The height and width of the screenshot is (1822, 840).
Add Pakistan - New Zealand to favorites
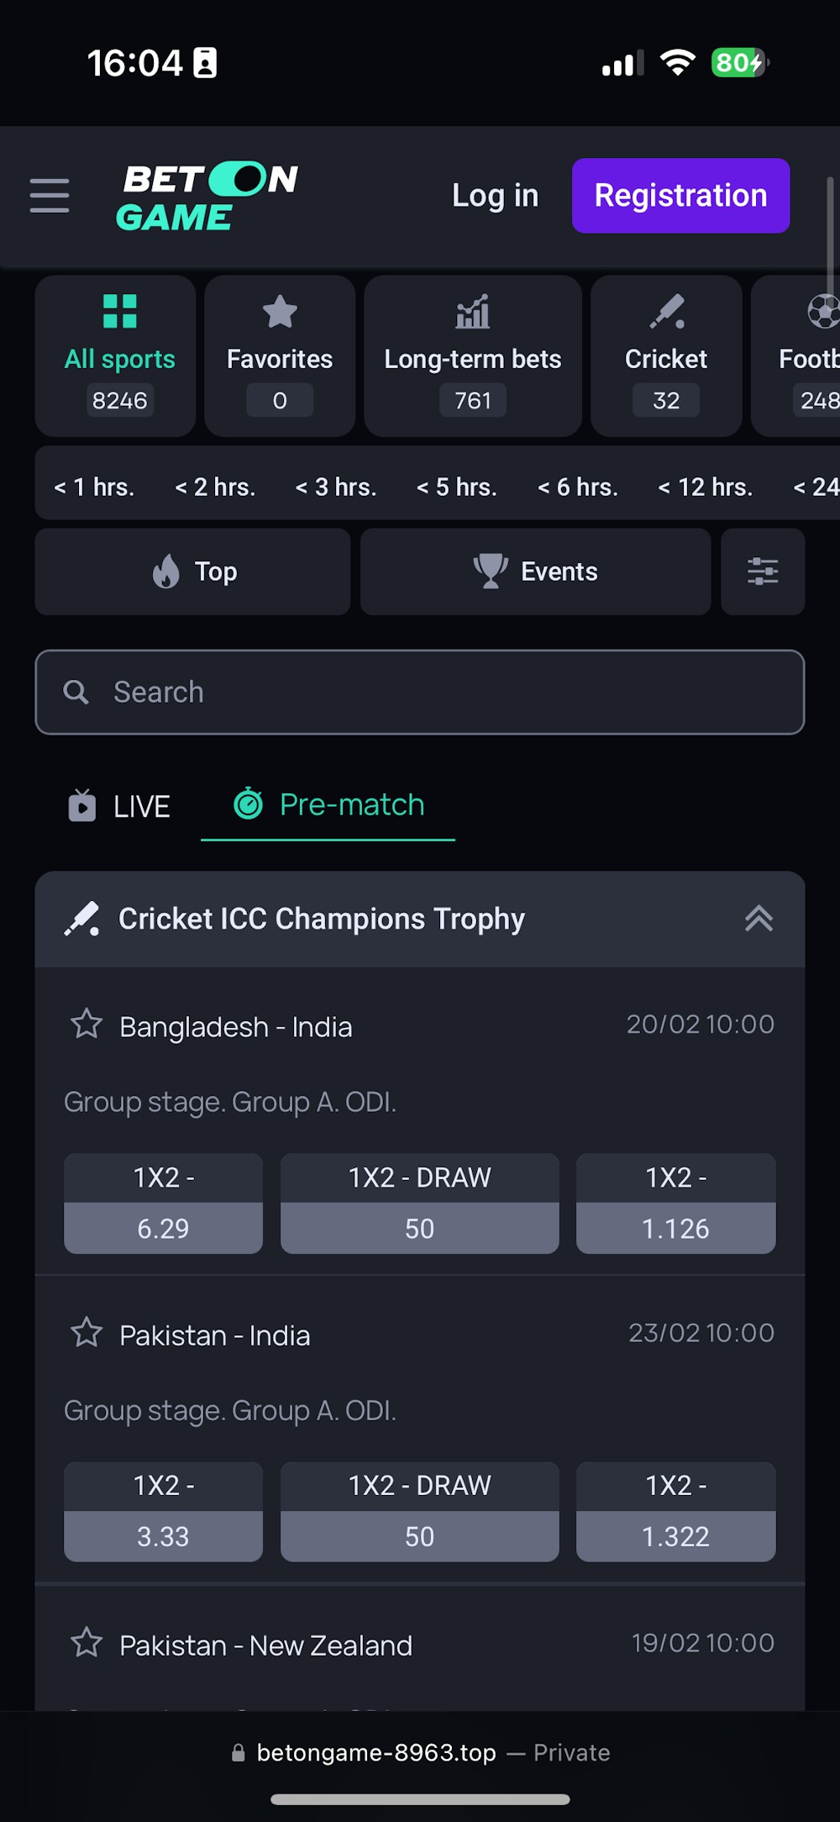87,1643
